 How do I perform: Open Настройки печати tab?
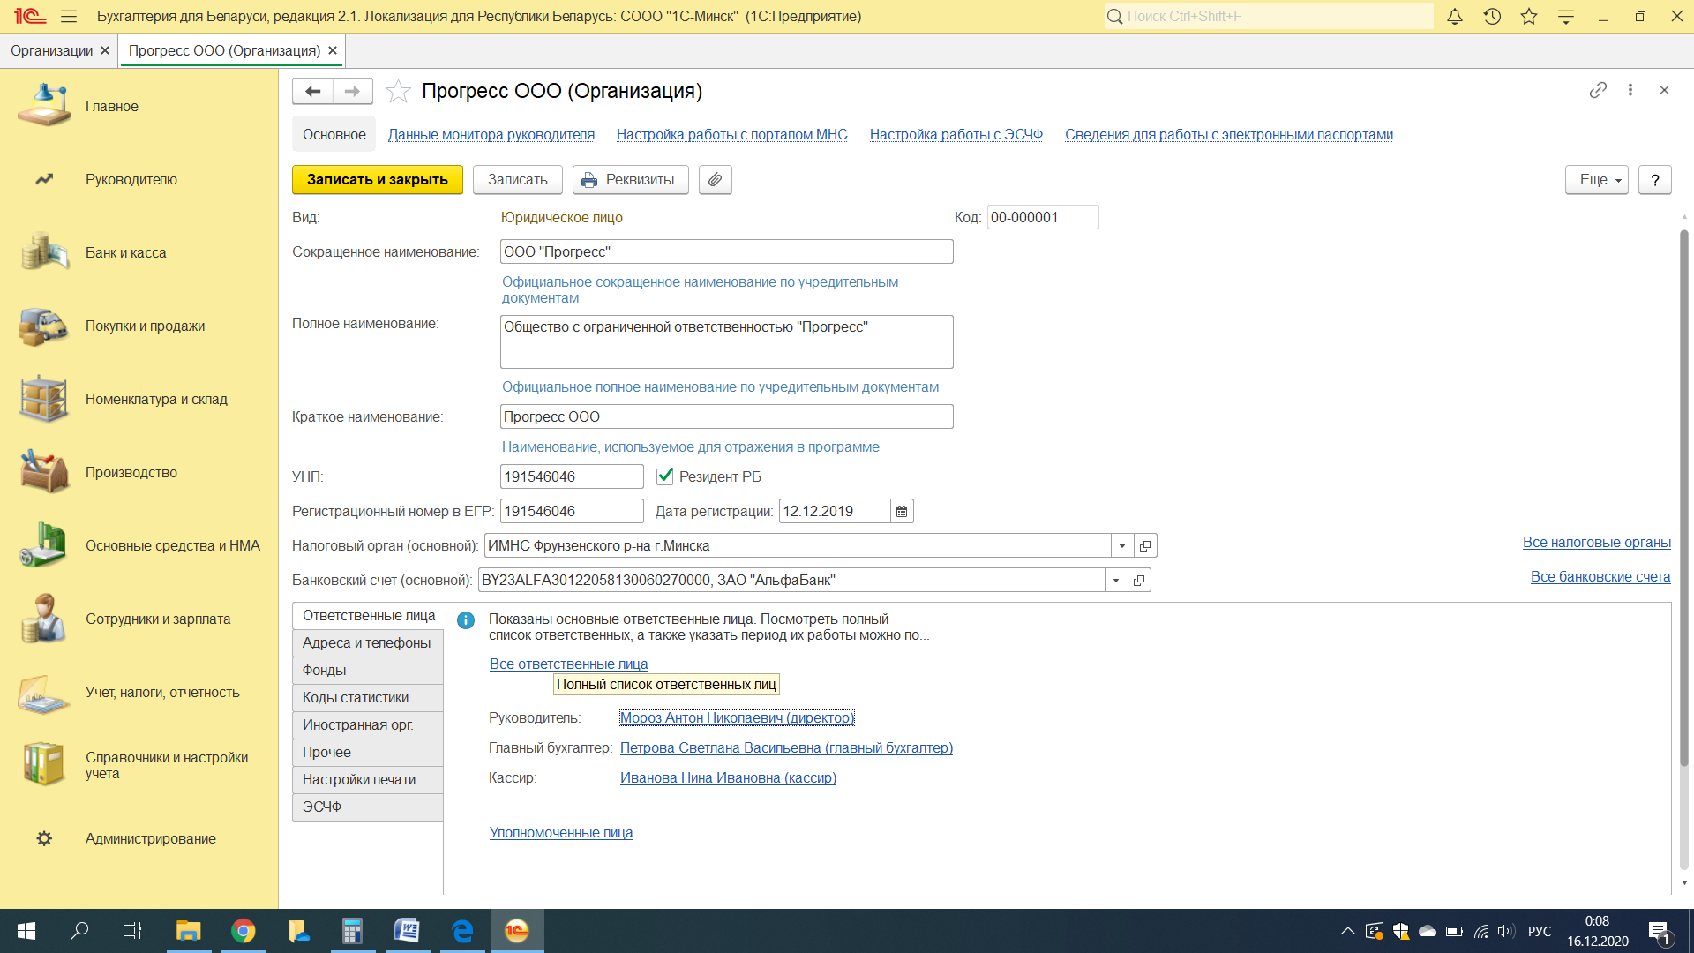pyautogui.click(x=367, y=779)
